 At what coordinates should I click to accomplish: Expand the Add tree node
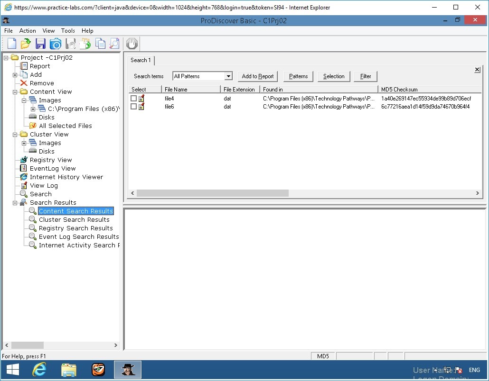15,75
